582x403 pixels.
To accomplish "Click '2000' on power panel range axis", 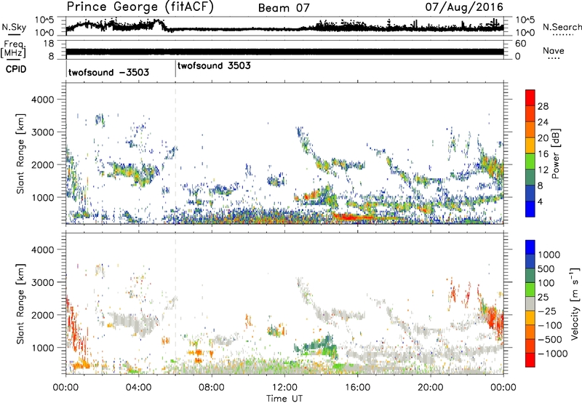I will click(x=42, y=164).
